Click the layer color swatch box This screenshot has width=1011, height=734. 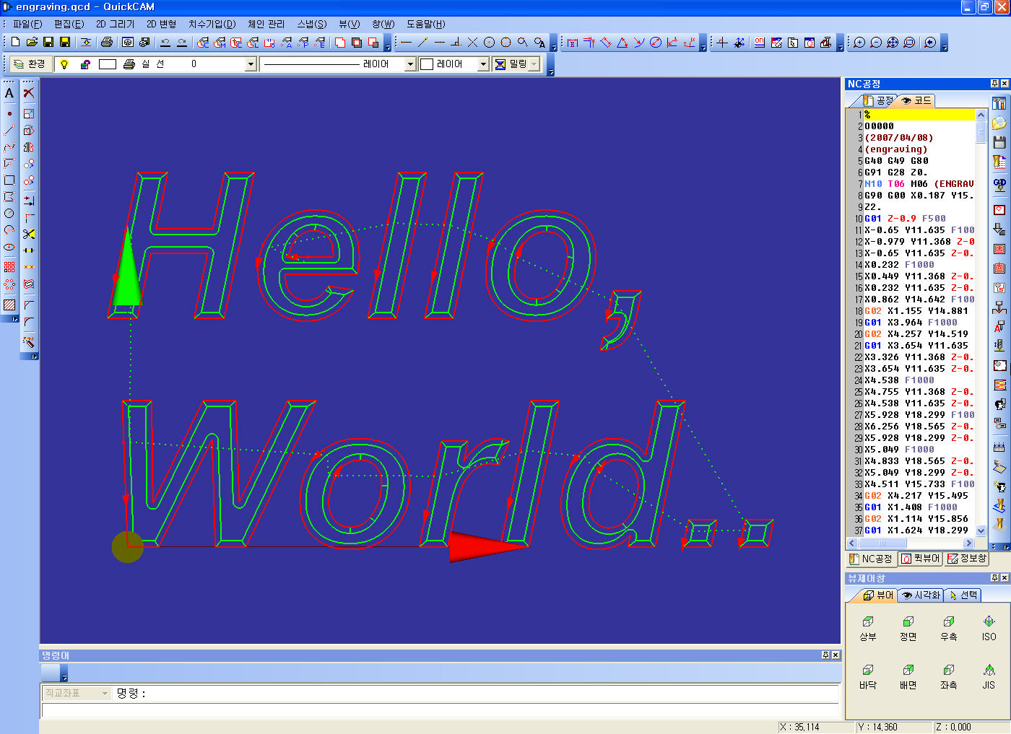click(108, 64)
